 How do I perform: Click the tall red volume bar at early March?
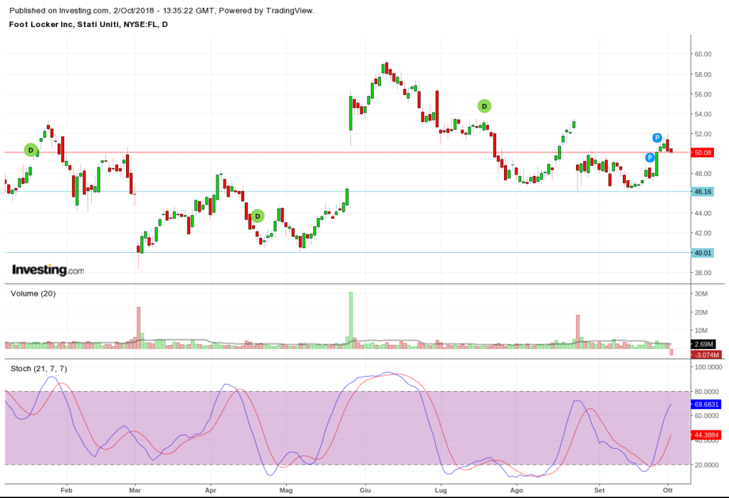point(138,328)
